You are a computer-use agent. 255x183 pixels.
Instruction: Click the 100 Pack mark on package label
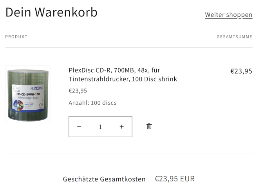(x=40, y=106)
